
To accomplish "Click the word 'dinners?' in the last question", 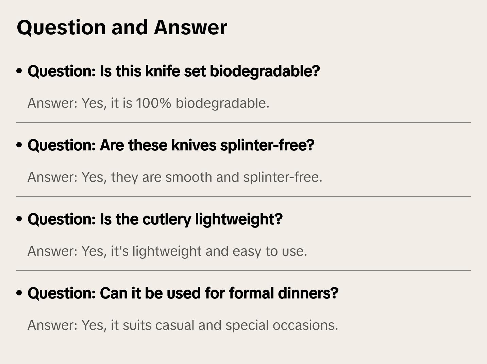I will click(308, 293).
